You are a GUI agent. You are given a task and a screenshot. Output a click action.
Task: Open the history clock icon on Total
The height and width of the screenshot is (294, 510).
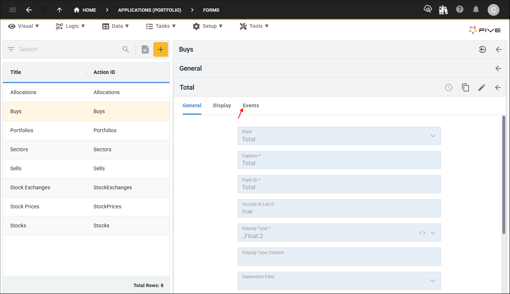pyautogui.click(x=449, y=88)
